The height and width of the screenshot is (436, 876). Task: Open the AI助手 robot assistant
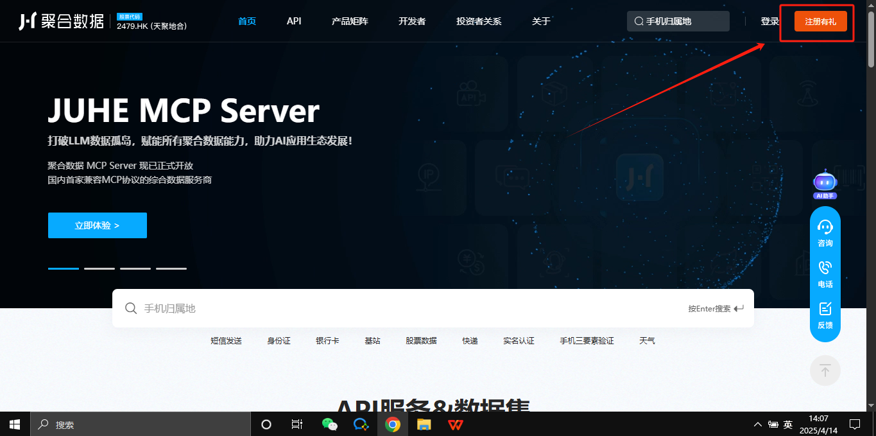[x=825, y=184]
